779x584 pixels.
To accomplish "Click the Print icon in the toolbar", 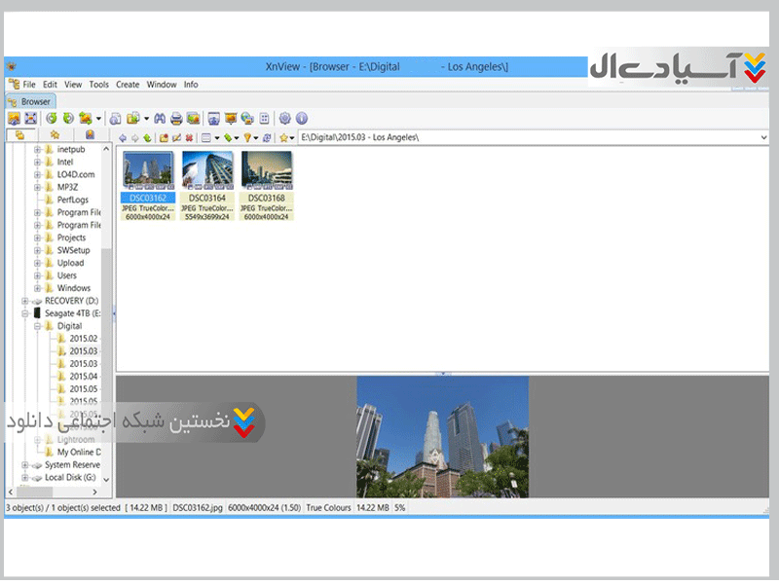I will 176,118.
